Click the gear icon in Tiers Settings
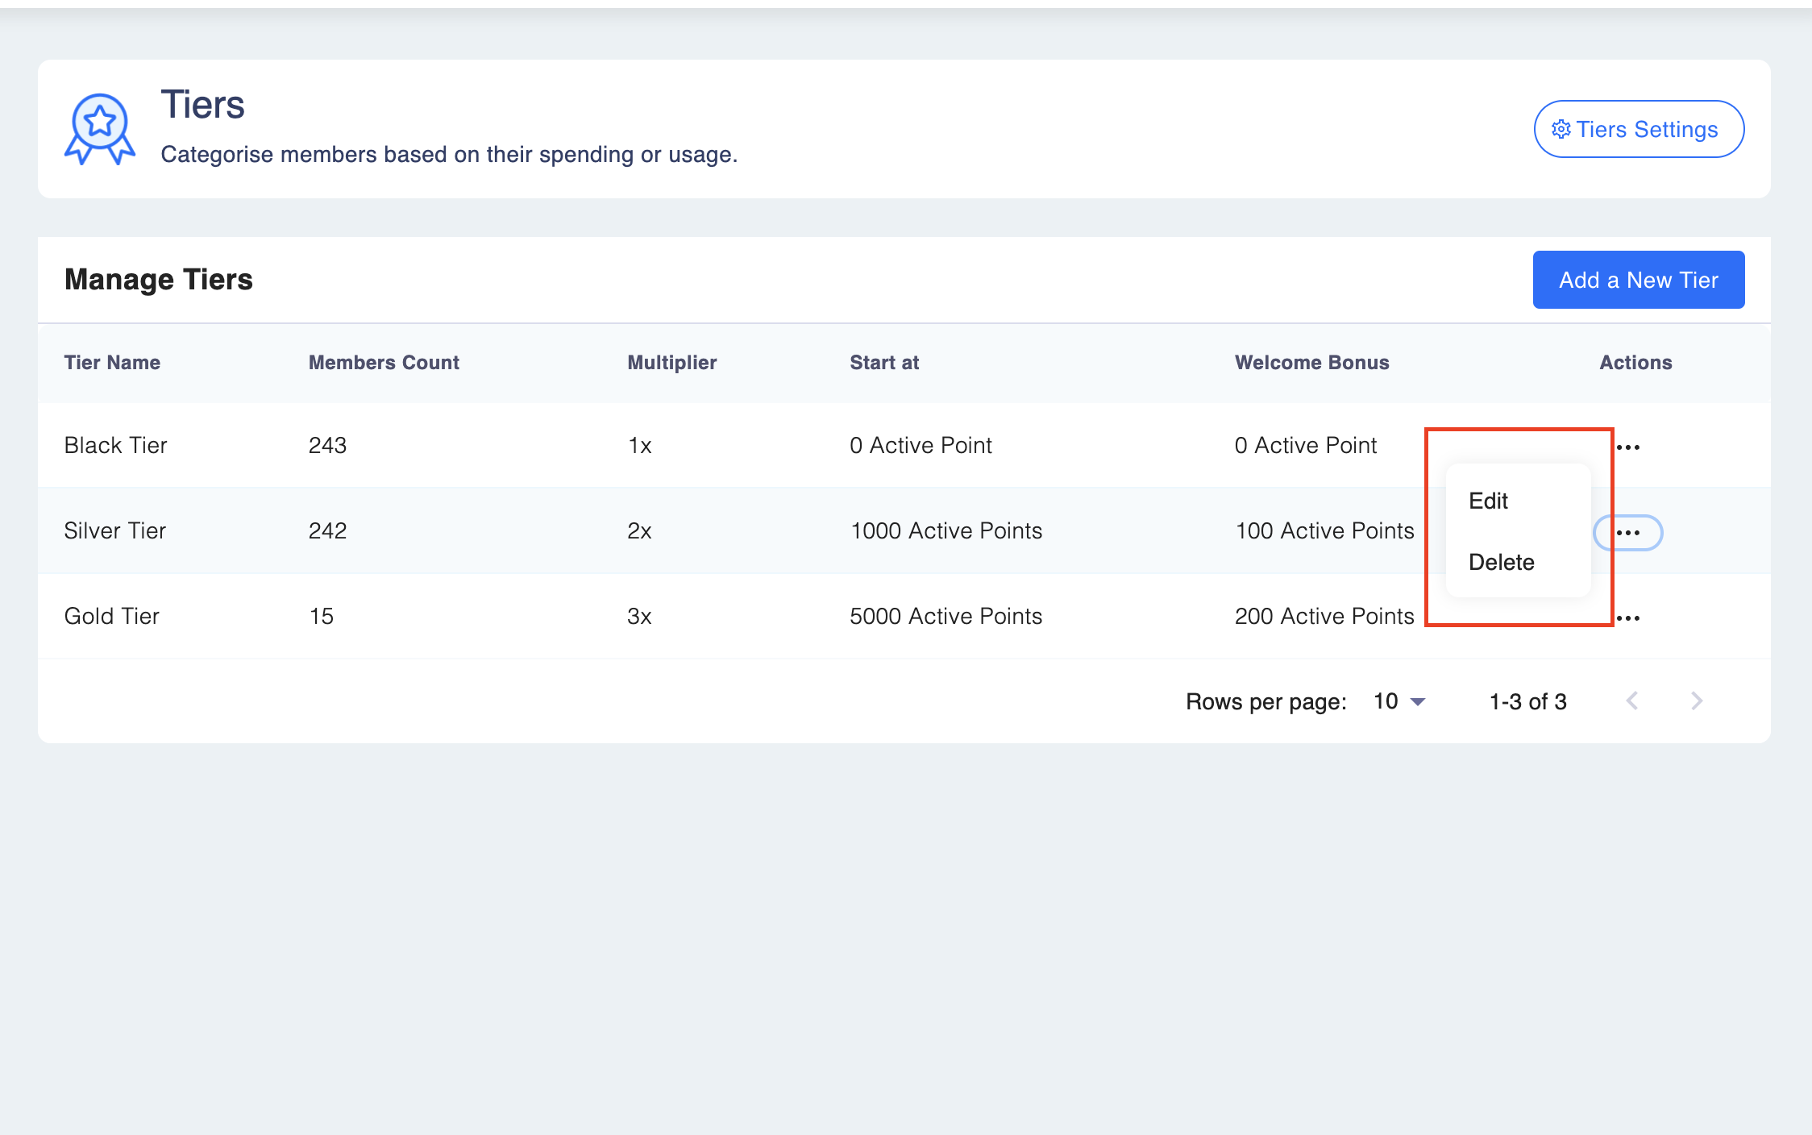This screenshot has width=1812, height=1135. [x=1561, y=129]
